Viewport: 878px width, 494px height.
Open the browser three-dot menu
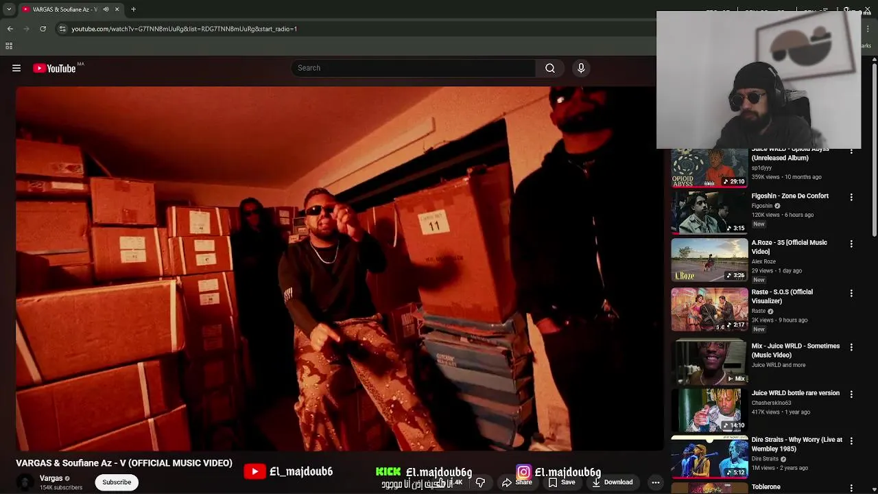pos(868,29)
